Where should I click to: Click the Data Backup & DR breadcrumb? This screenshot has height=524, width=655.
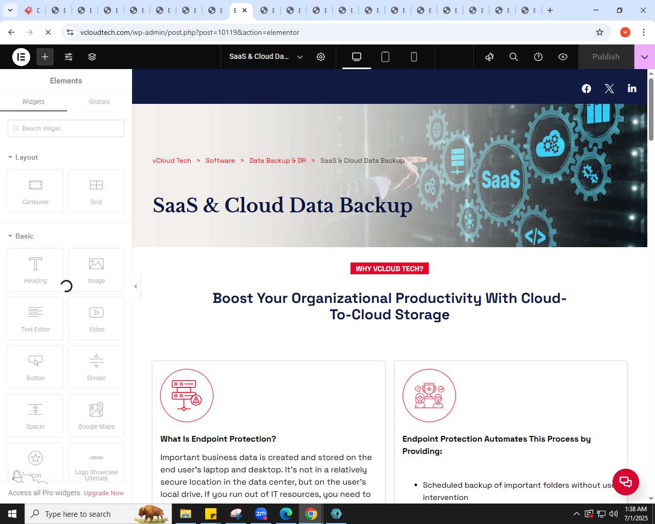[x=277, y=161]
